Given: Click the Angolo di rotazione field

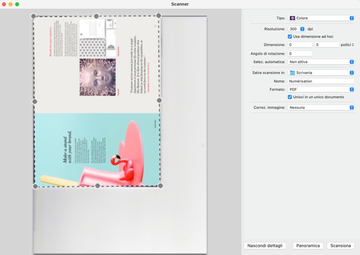Looking at the screenshot, I should (x=300, y=53).
